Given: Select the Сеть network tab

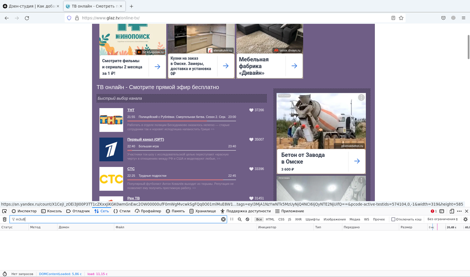Looking at the screenshot, I should [101, 211].
